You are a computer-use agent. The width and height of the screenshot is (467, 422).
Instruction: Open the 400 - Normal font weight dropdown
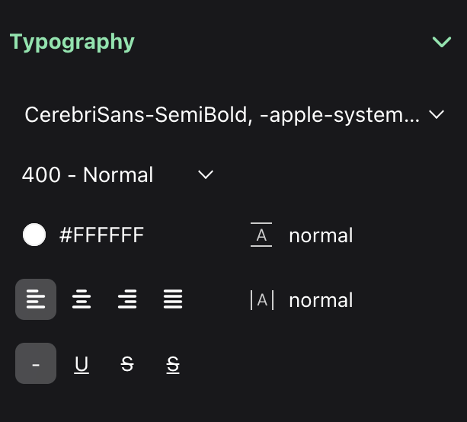point(88,175)
